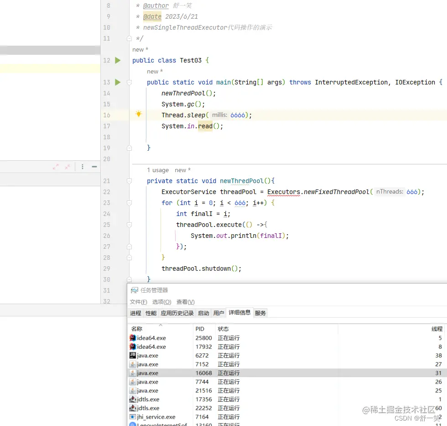Image resolution: width=447 pixels, height=426 pixels.
Task: Click the icon of jdtls.exe PID 17356
Action: [133, 399]
